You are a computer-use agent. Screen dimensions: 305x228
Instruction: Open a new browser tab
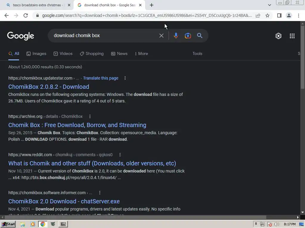pos(152,5)
